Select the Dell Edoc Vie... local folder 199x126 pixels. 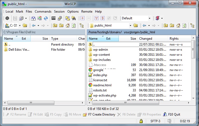[19, 50]
